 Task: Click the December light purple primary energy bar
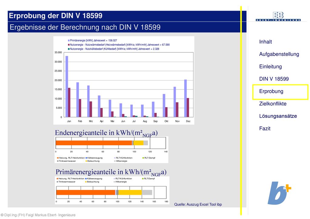click(x=185, y=98)
